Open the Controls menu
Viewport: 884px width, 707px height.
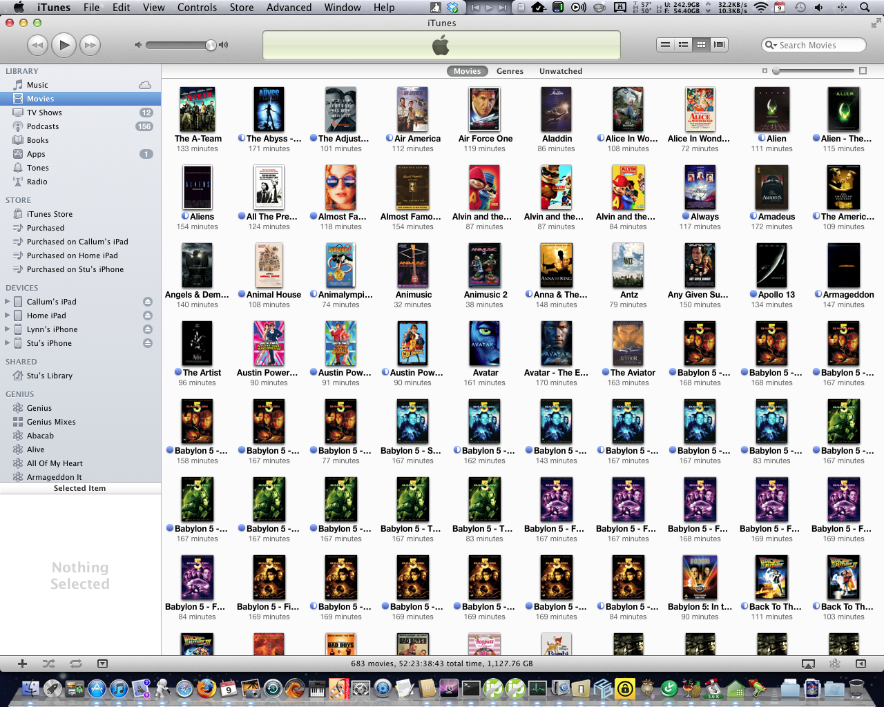coord(197,8)
